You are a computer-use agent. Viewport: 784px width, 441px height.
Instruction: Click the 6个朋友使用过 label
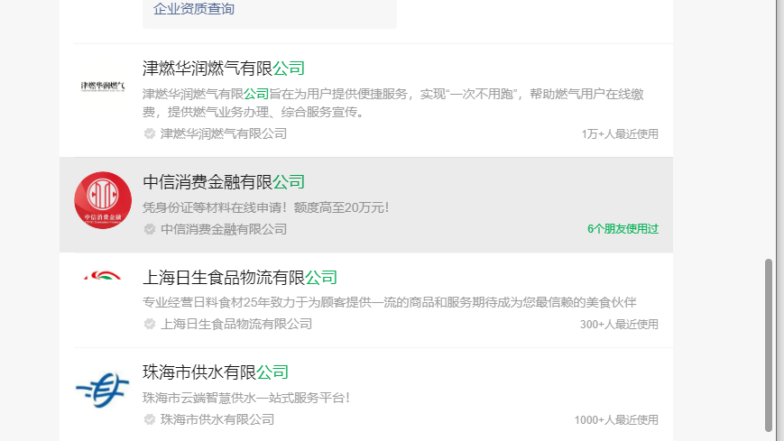[x=623, y=229]
